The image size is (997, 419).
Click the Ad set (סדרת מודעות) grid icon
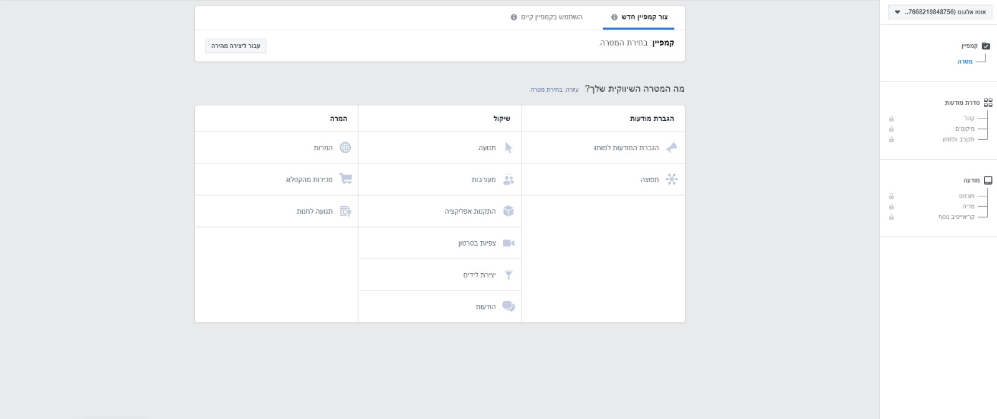(988, 103)
